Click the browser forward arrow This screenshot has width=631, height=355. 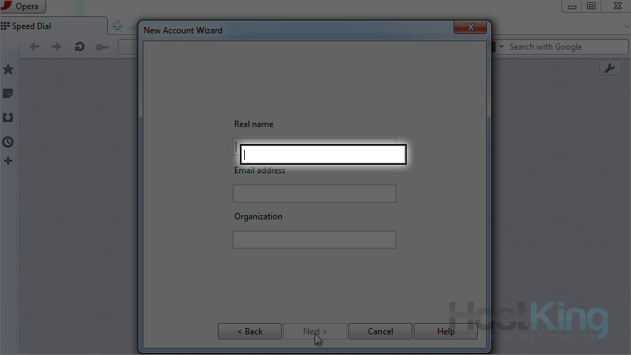pyautogui.click(x=57, y=47)
